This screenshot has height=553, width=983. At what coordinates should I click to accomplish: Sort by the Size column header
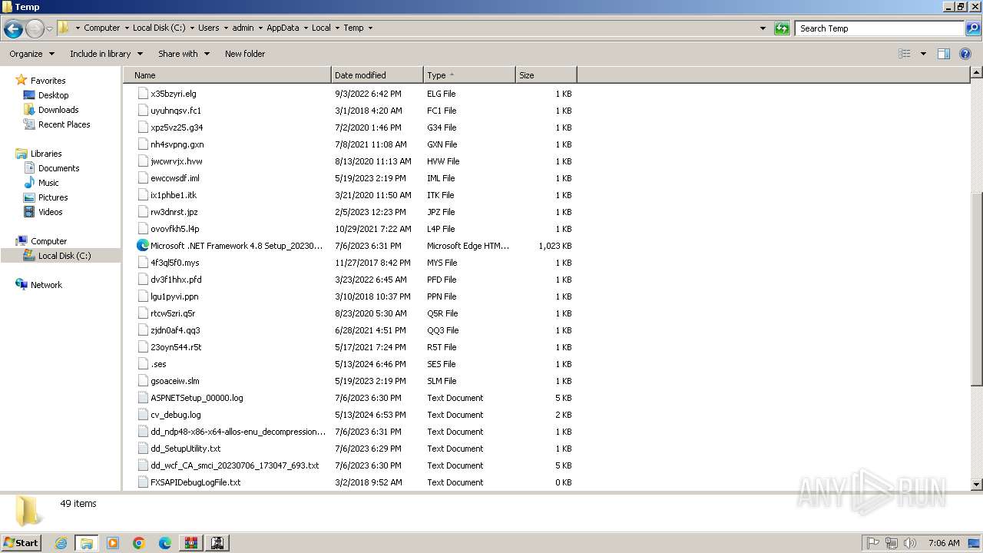coord(546,75)
